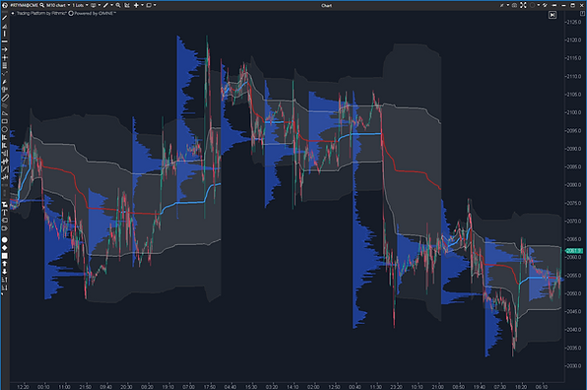The width and height of the screenshot is (587, 390).
Task: Select the crosshair plus tool in sidebar
Action: pos(5,58)
